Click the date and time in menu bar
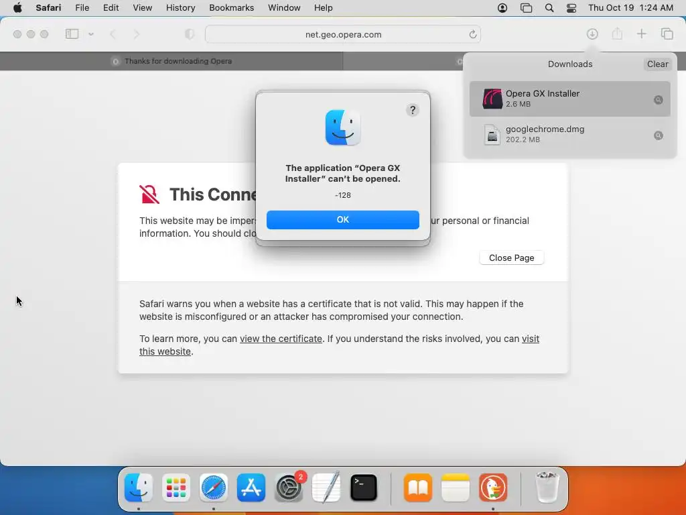 tap(630, 8)
